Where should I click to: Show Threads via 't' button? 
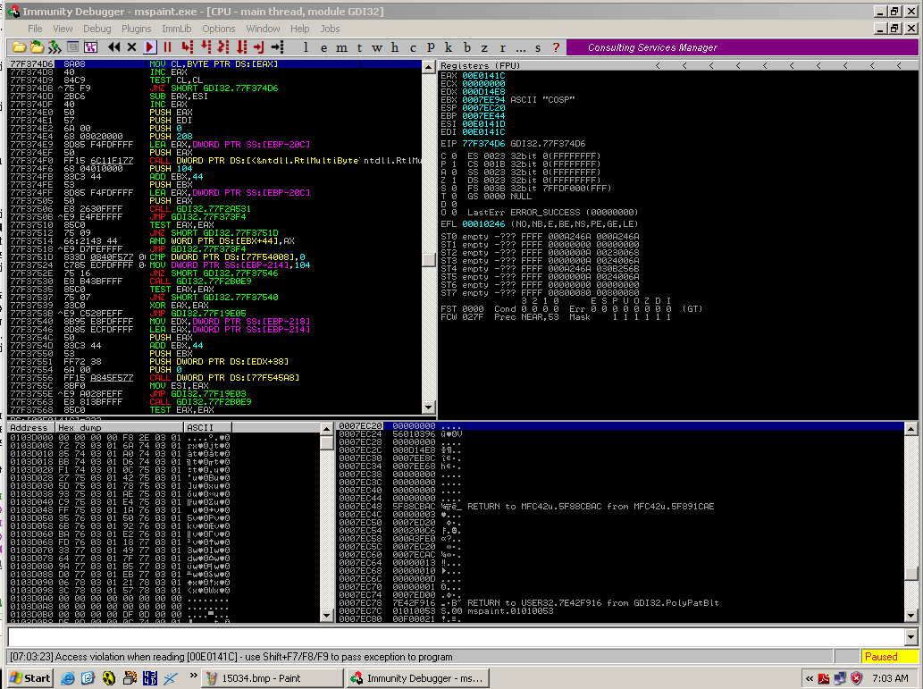359,47
